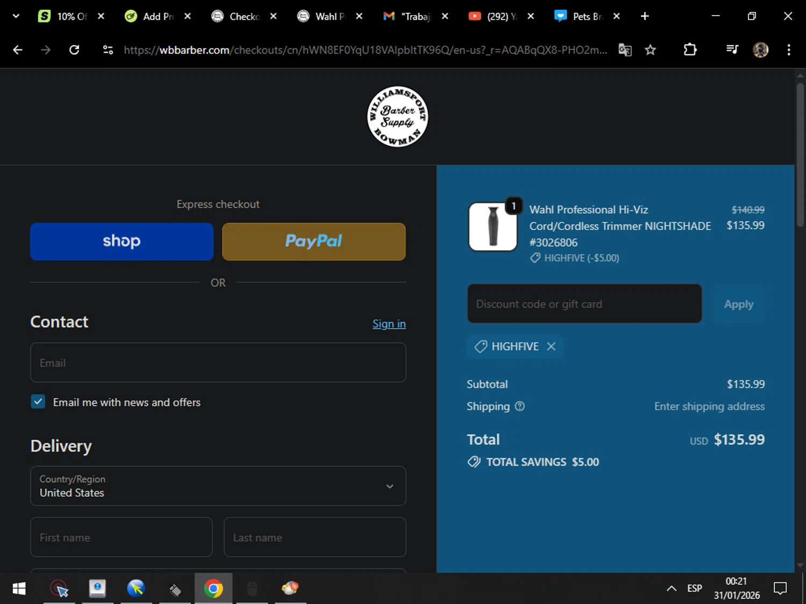Click the Apply discount button

(x=739, y=304)
